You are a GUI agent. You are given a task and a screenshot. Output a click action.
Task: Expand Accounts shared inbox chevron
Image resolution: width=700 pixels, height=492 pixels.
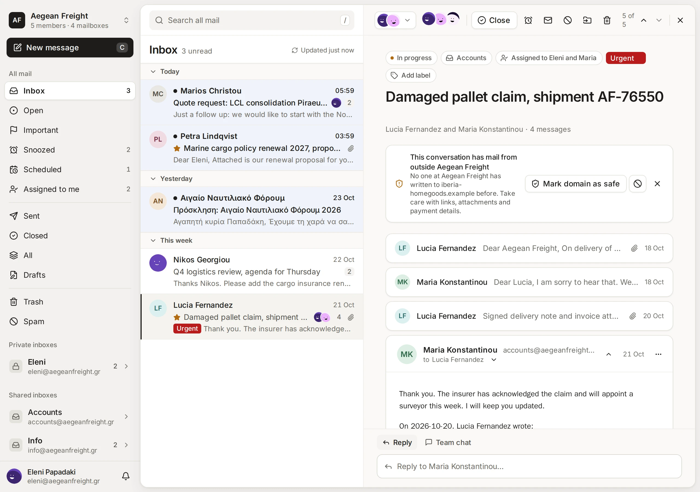pyautogui.click(x=126, y=416)
